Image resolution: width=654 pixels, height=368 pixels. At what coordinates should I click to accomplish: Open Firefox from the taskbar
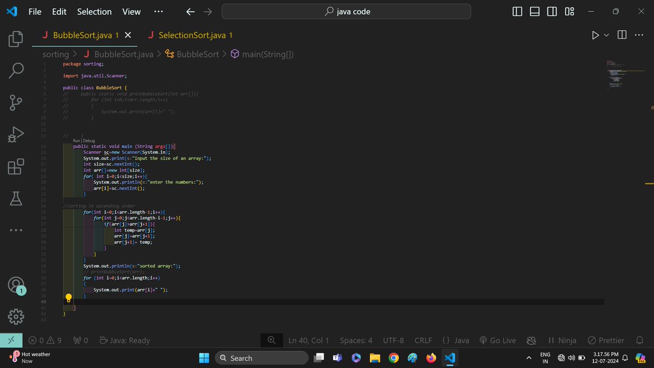(431, 358)
